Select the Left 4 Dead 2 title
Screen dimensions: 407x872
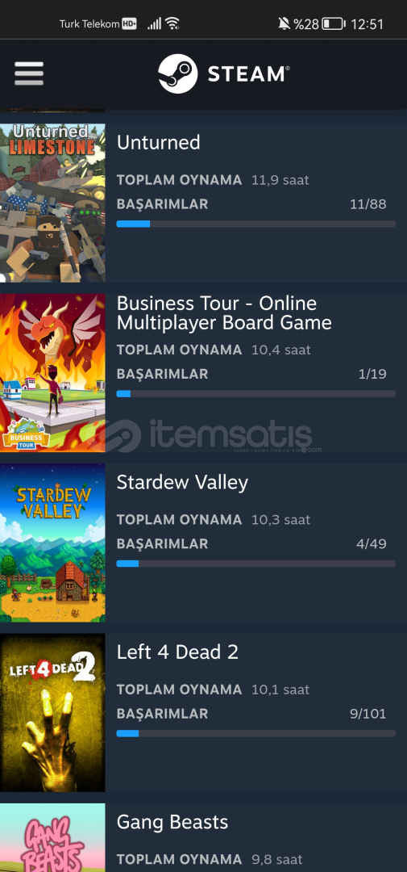(177, 652)
